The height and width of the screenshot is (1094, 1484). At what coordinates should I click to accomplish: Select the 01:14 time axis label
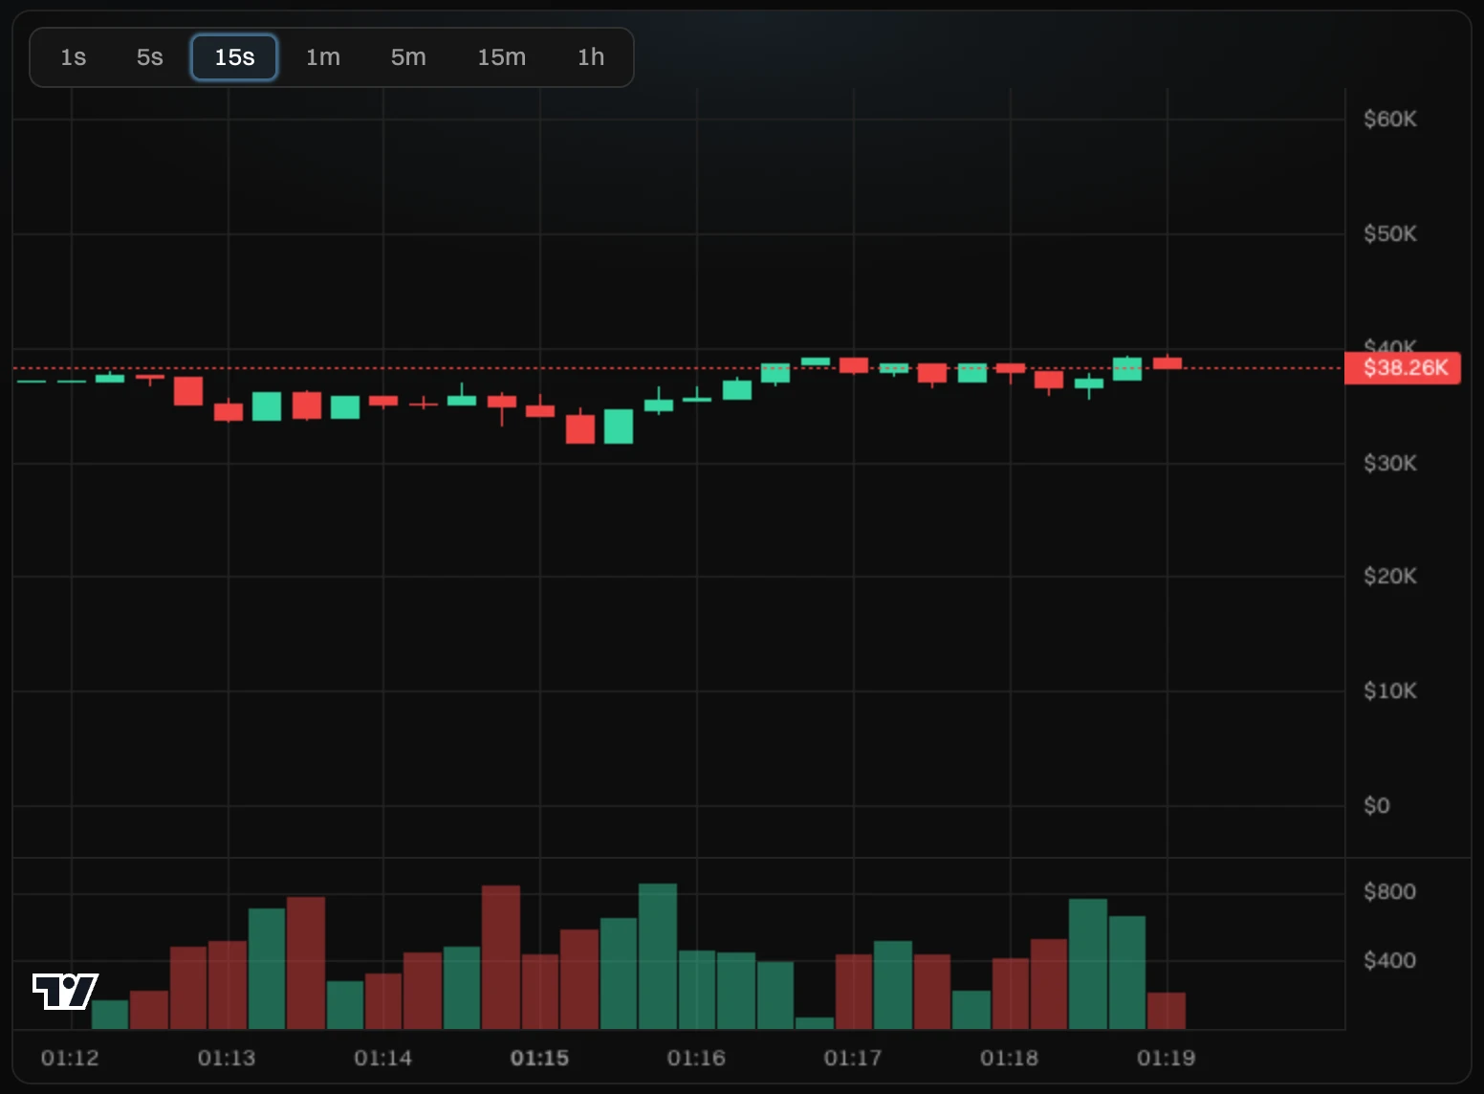pos(383,1059)
